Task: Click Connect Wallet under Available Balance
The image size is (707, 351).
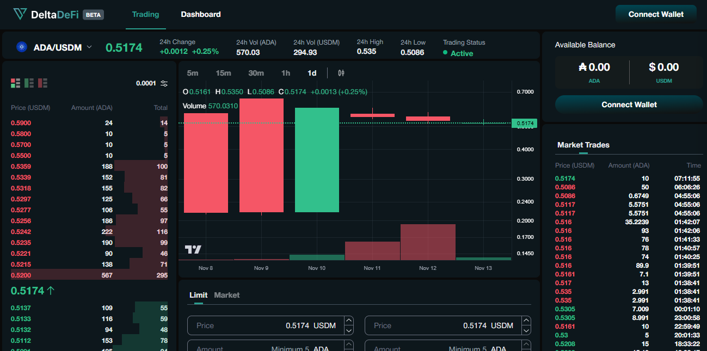Action: pos(629,104)
